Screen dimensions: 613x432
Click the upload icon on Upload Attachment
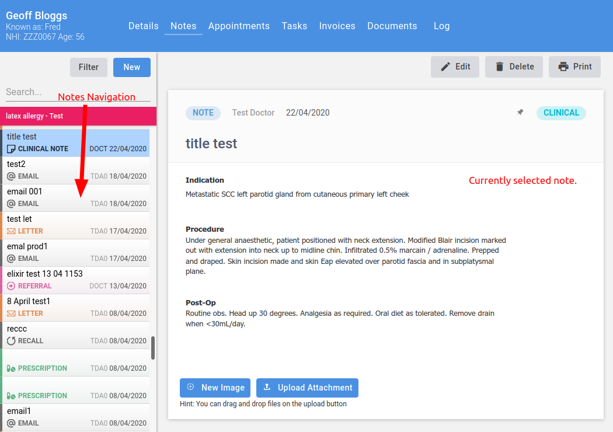pyautogui.click(x=267, y=387)
